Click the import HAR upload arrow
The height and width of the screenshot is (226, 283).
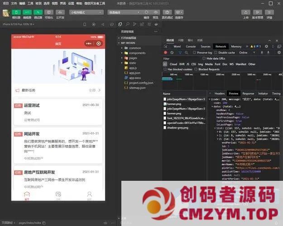(x=262, y=52)
